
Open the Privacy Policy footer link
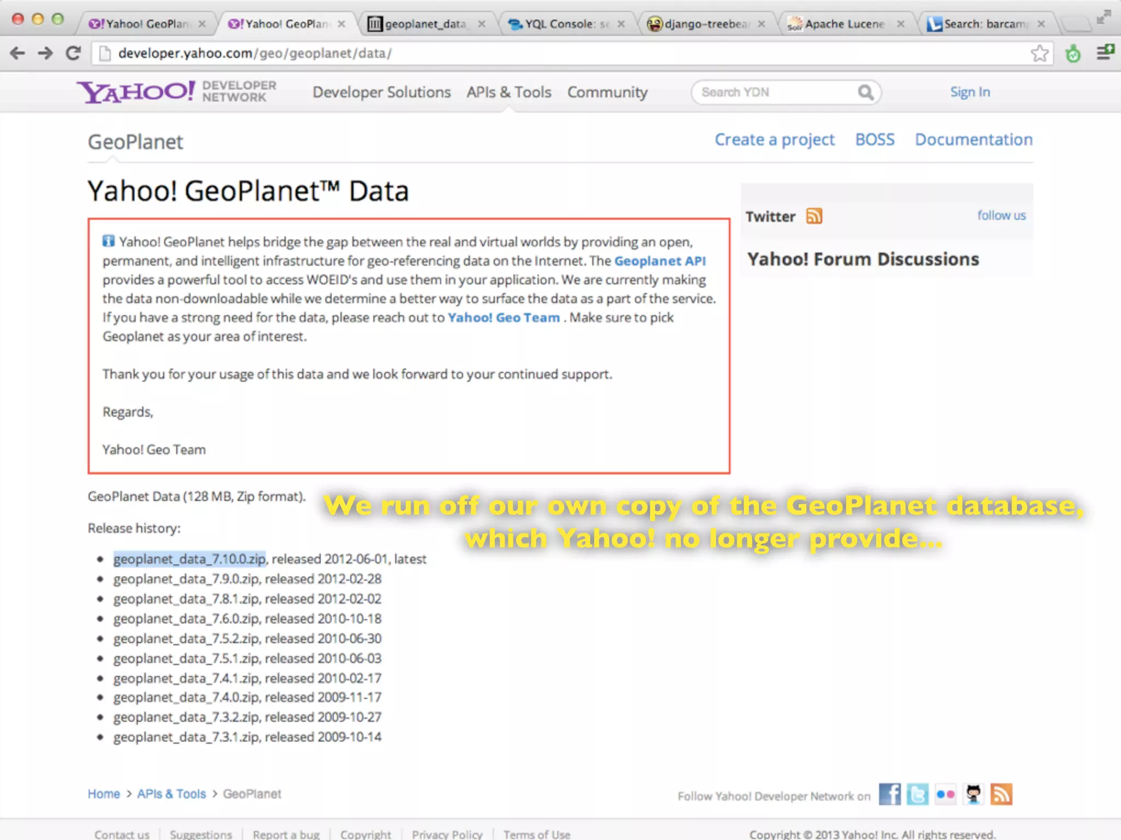click(447, 834)
